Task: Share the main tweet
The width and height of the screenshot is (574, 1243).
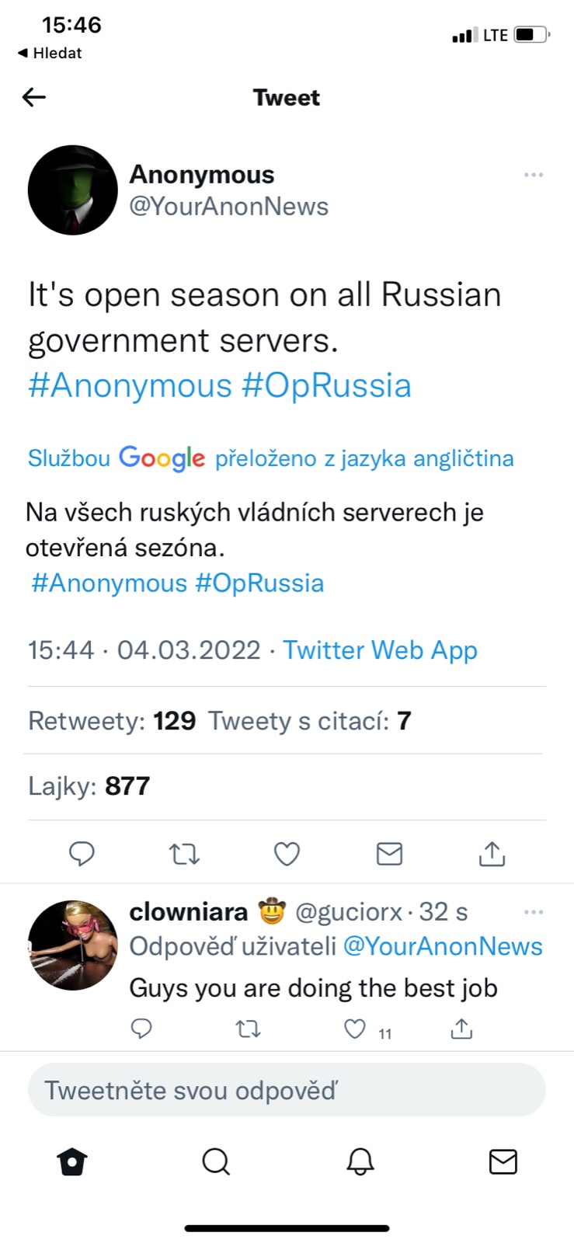Action: (x=492, y=854)
